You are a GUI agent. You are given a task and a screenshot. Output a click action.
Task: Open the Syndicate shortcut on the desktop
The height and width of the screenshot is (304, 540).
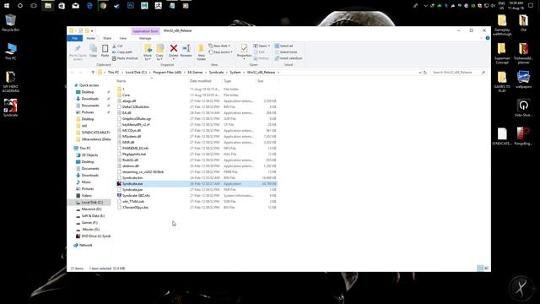(10, 107)
